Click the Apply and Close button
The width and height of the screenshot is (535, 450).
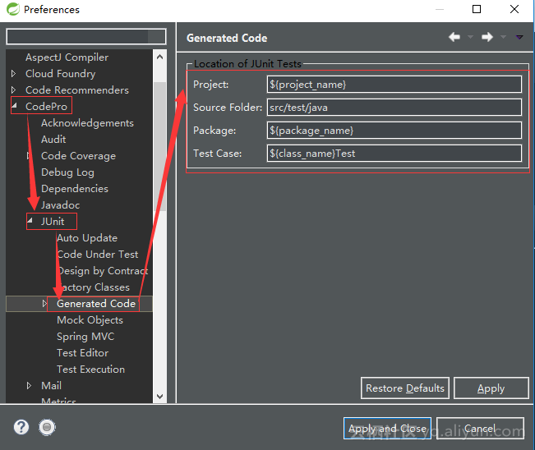pyautogui.click(x=387, y=428)
